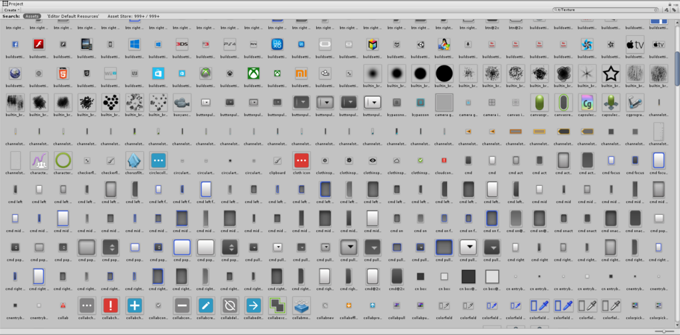
Task: Show Asset Store search results
Action: point(133,16)
